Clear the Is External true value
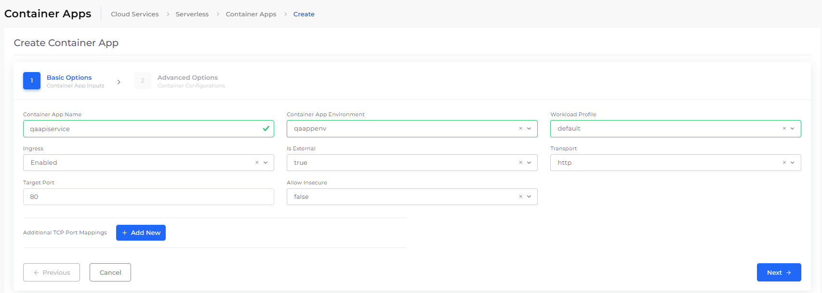The width and height of the screenshot is (822, 293). point(520,163)
